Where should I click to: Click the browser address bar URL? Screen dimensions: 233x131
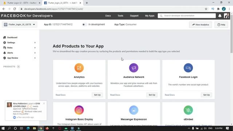[54, 9]
